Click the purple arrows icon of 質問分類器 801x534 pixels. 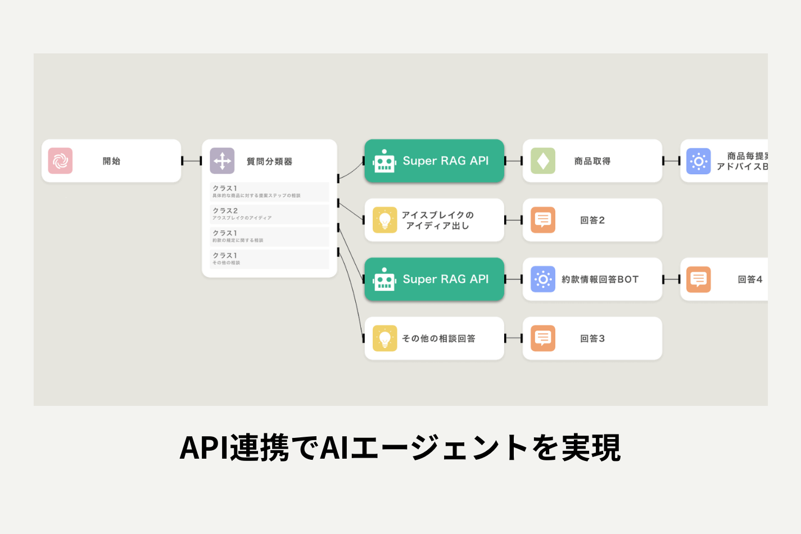(222, 161)
